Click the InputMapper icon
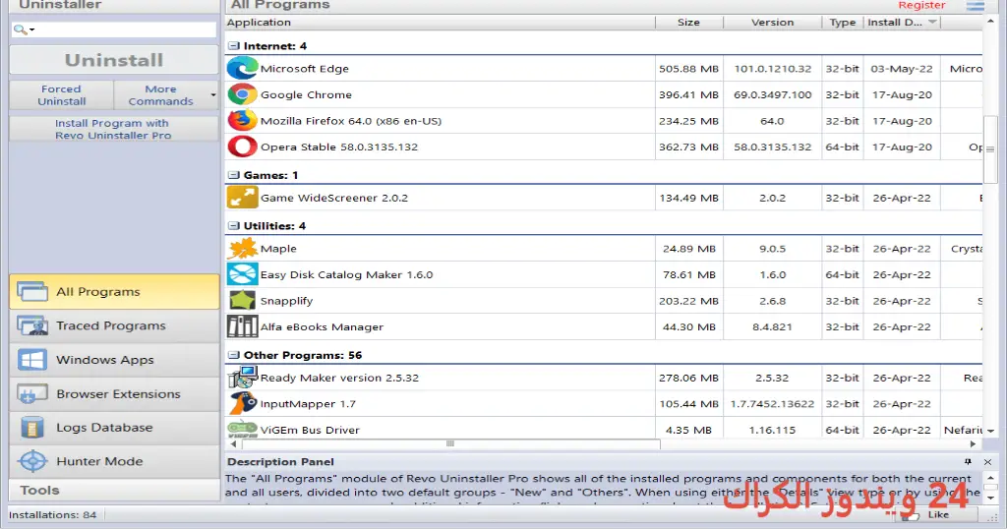The width and height of the screenshot is (1007, 529). 243,403
